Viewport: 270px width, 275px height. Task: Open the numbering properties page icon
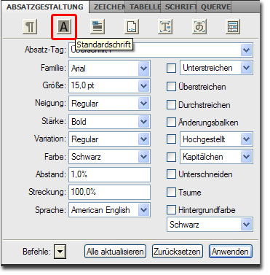(x=132, y=27)
